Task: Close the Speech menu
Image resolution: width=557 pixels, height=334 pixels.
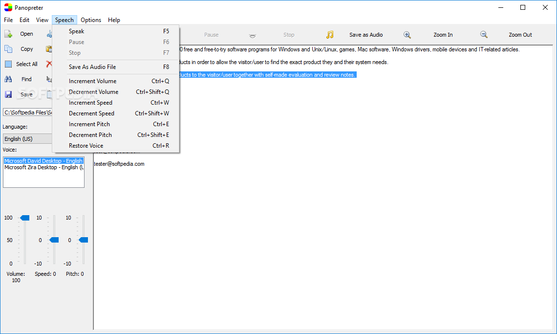Action: coord(64,20)
